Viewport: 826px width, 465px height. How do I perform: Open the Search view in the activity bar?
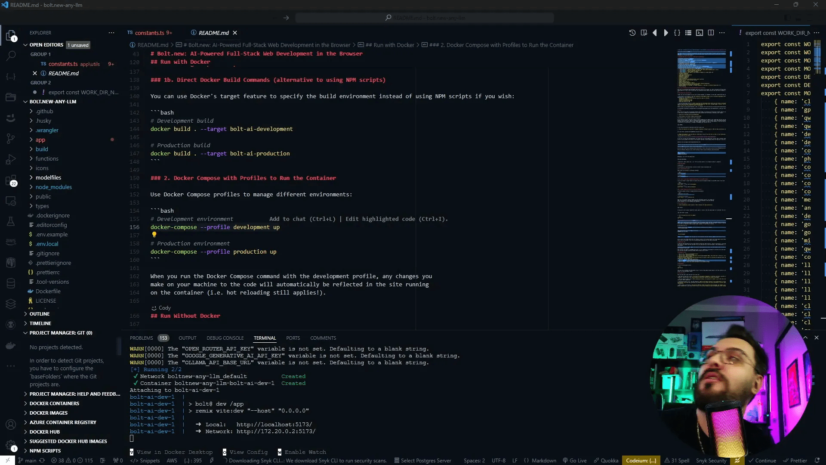tap(11, 56)
